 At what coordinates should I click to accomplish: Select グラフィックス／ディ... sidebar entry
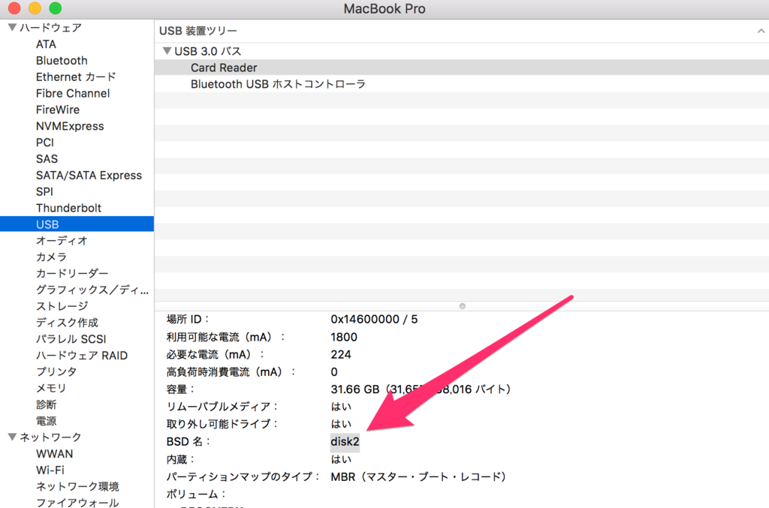[92, 290]
